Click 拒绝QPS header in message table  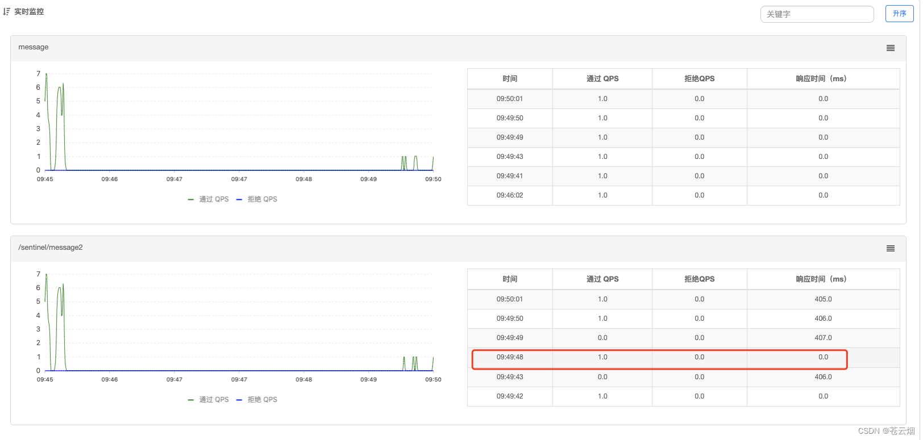point(700,79)
